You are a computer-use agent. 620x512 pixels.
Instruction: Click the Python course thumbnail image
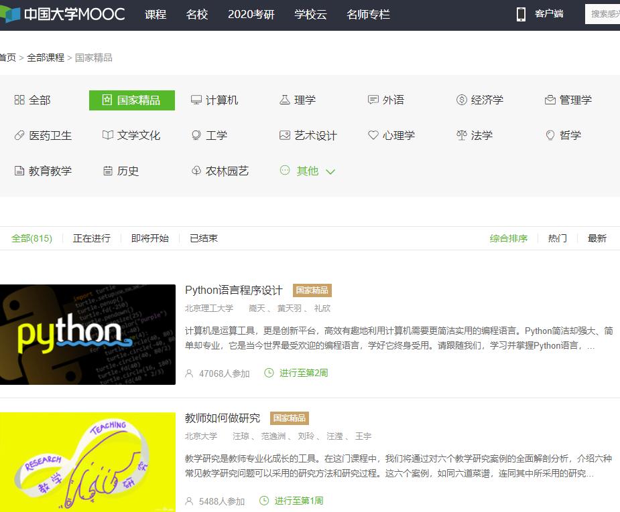[88, 335]
